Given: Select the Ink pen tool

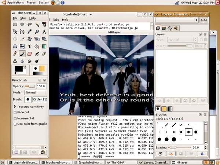Looking at the screenshot, I should [44, 54].
